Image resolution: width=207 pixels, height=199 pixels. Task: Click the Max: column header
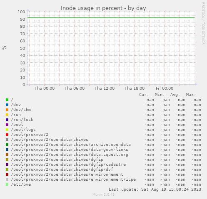coord(191,95)
